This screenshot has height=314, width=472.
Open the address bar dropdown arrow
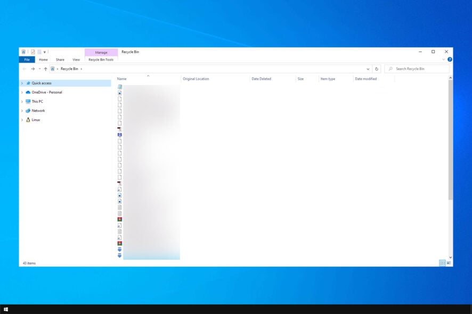pyautogui.click(x=368, y=69)
